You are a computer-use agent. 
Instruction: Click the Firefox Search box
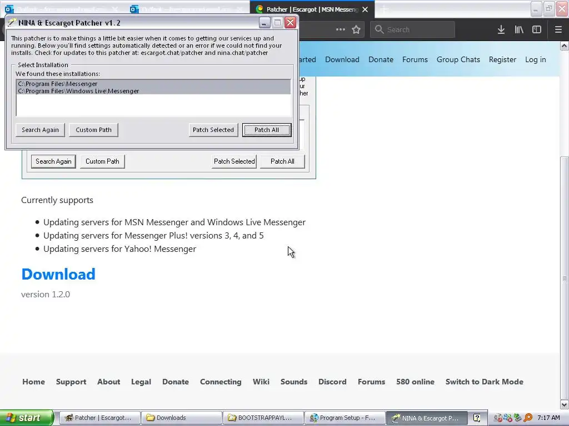click(x=413, y=30)
